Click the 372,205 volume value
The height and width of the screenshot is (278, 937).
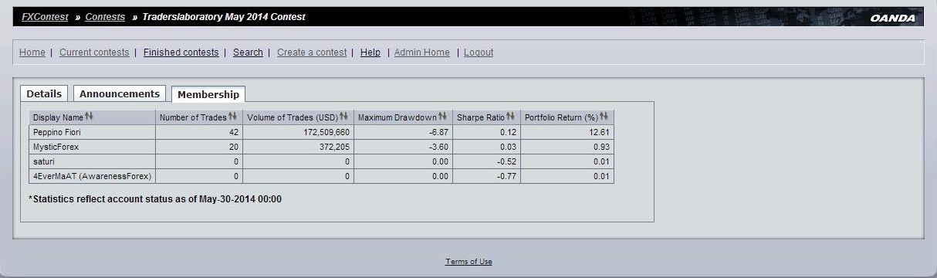pyautogui.click(x=334, y=147)
